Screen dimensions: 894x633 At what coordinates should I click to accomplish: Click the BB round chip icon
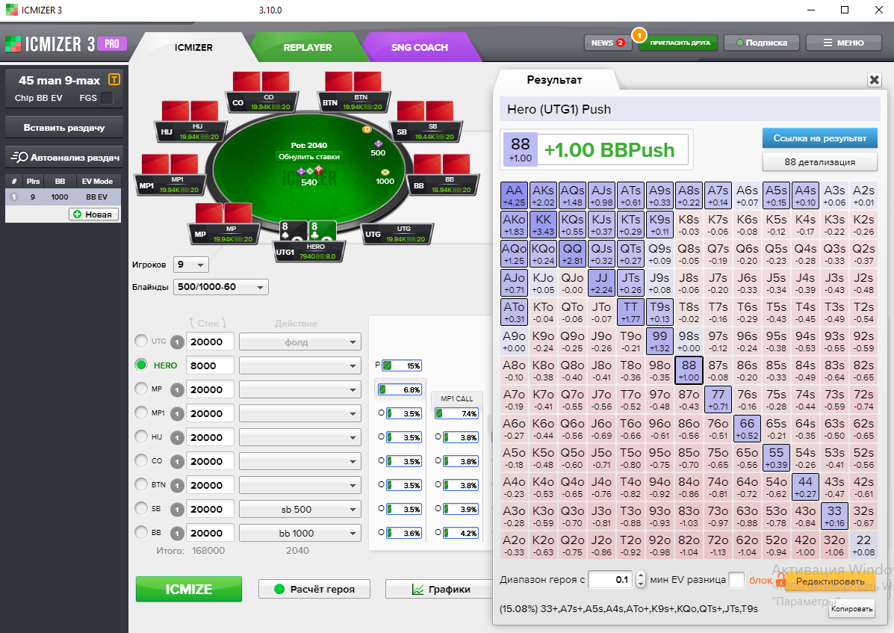[x=177, y=534]
